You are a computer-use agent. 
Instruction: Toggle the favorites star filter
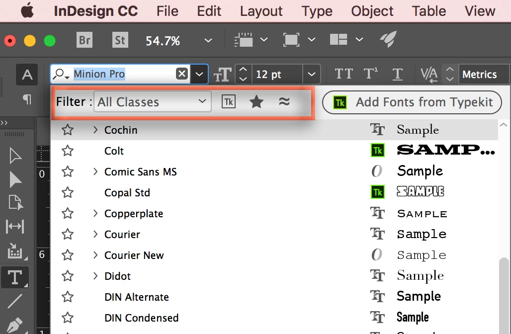tap(256, 102)
